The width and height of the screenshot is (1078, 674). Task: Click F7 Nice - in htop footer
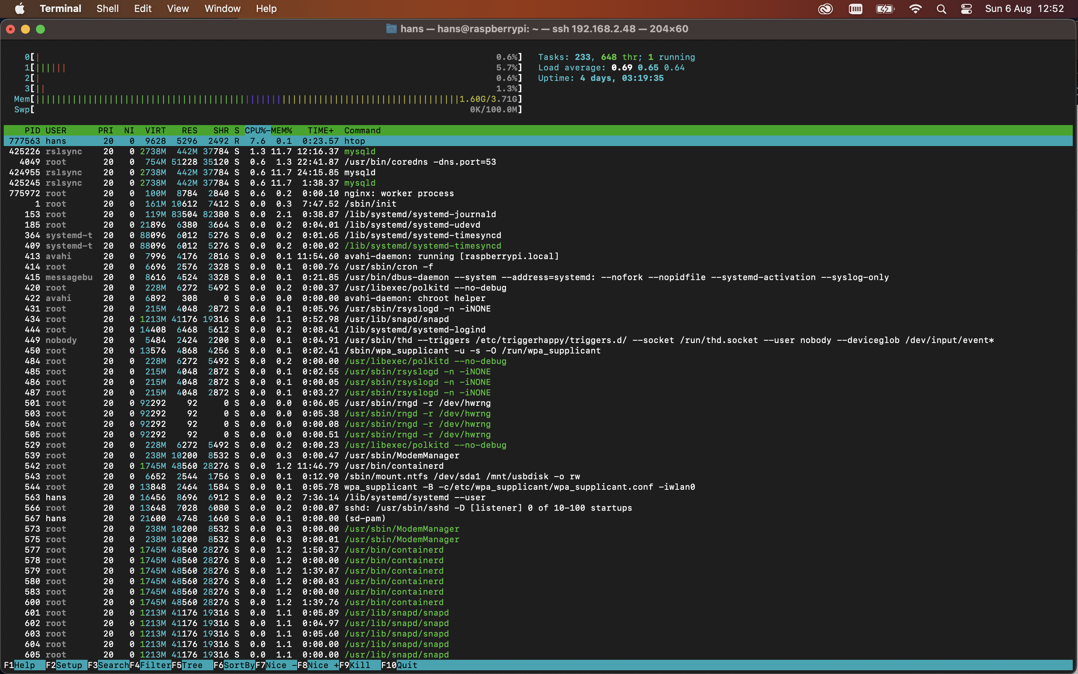276,665
